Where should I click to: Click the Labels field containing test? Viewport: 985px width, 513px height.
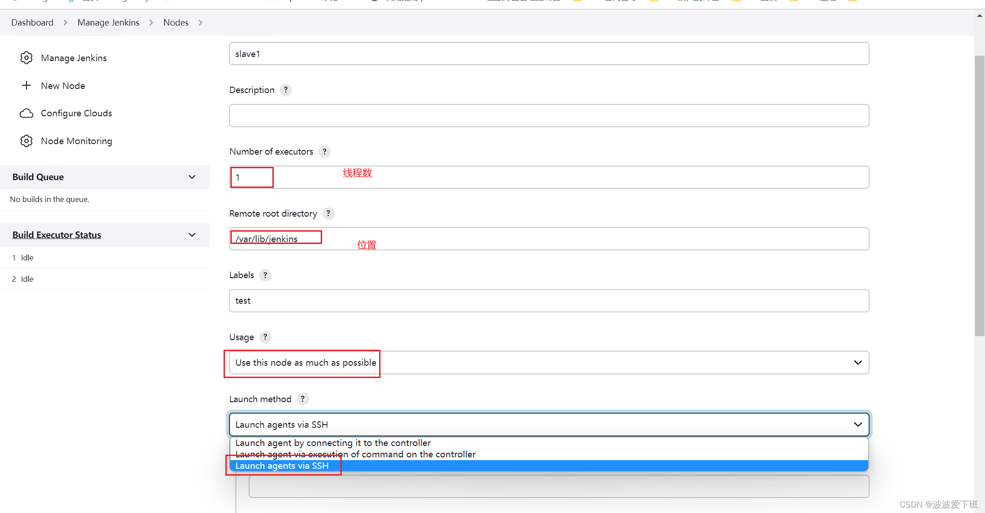pyautogui.click(x=547, y=301)
